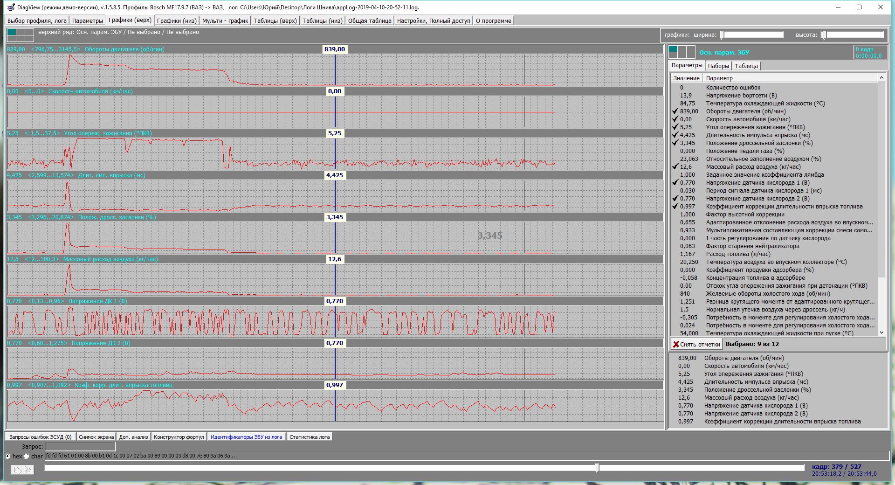Click the DiagView app icon in title bar
The image size is (895, 485).
pyautogui.click(x=11, y=7)
